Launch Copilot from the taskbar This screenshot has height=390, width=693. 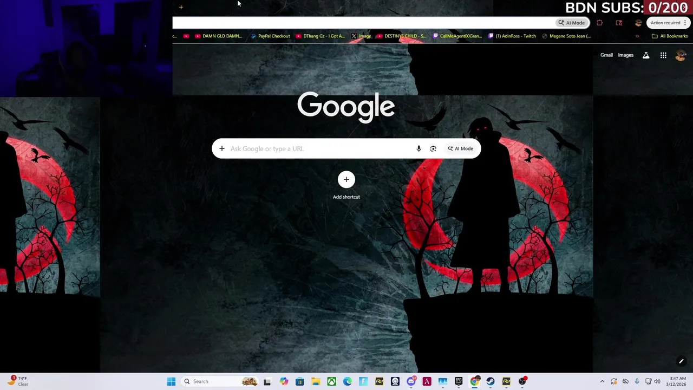coord(284,381)
